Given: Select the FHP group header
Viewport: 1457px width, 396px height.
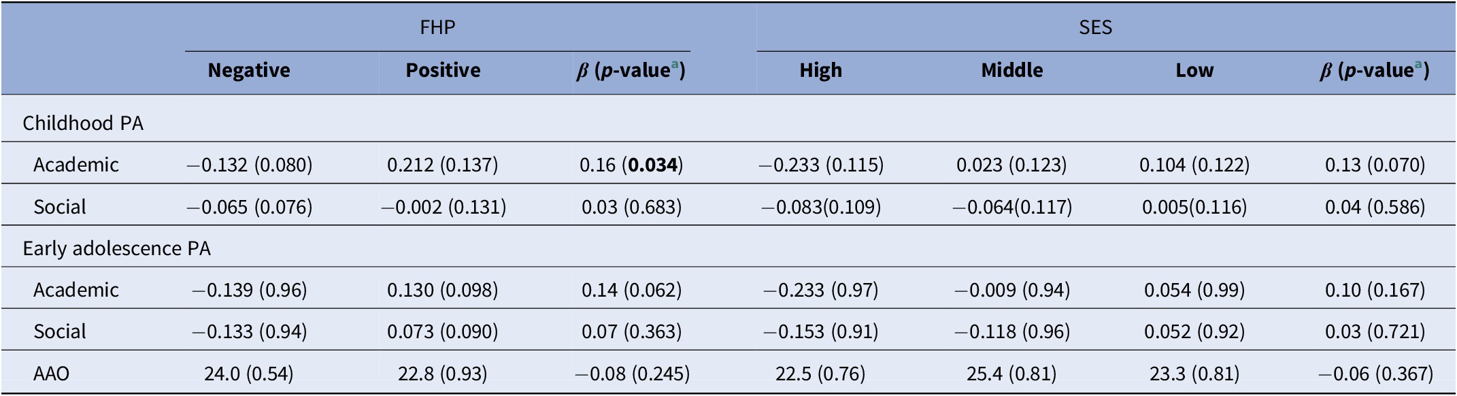Looking at the screenshot, I should click(x=437, y=27).
